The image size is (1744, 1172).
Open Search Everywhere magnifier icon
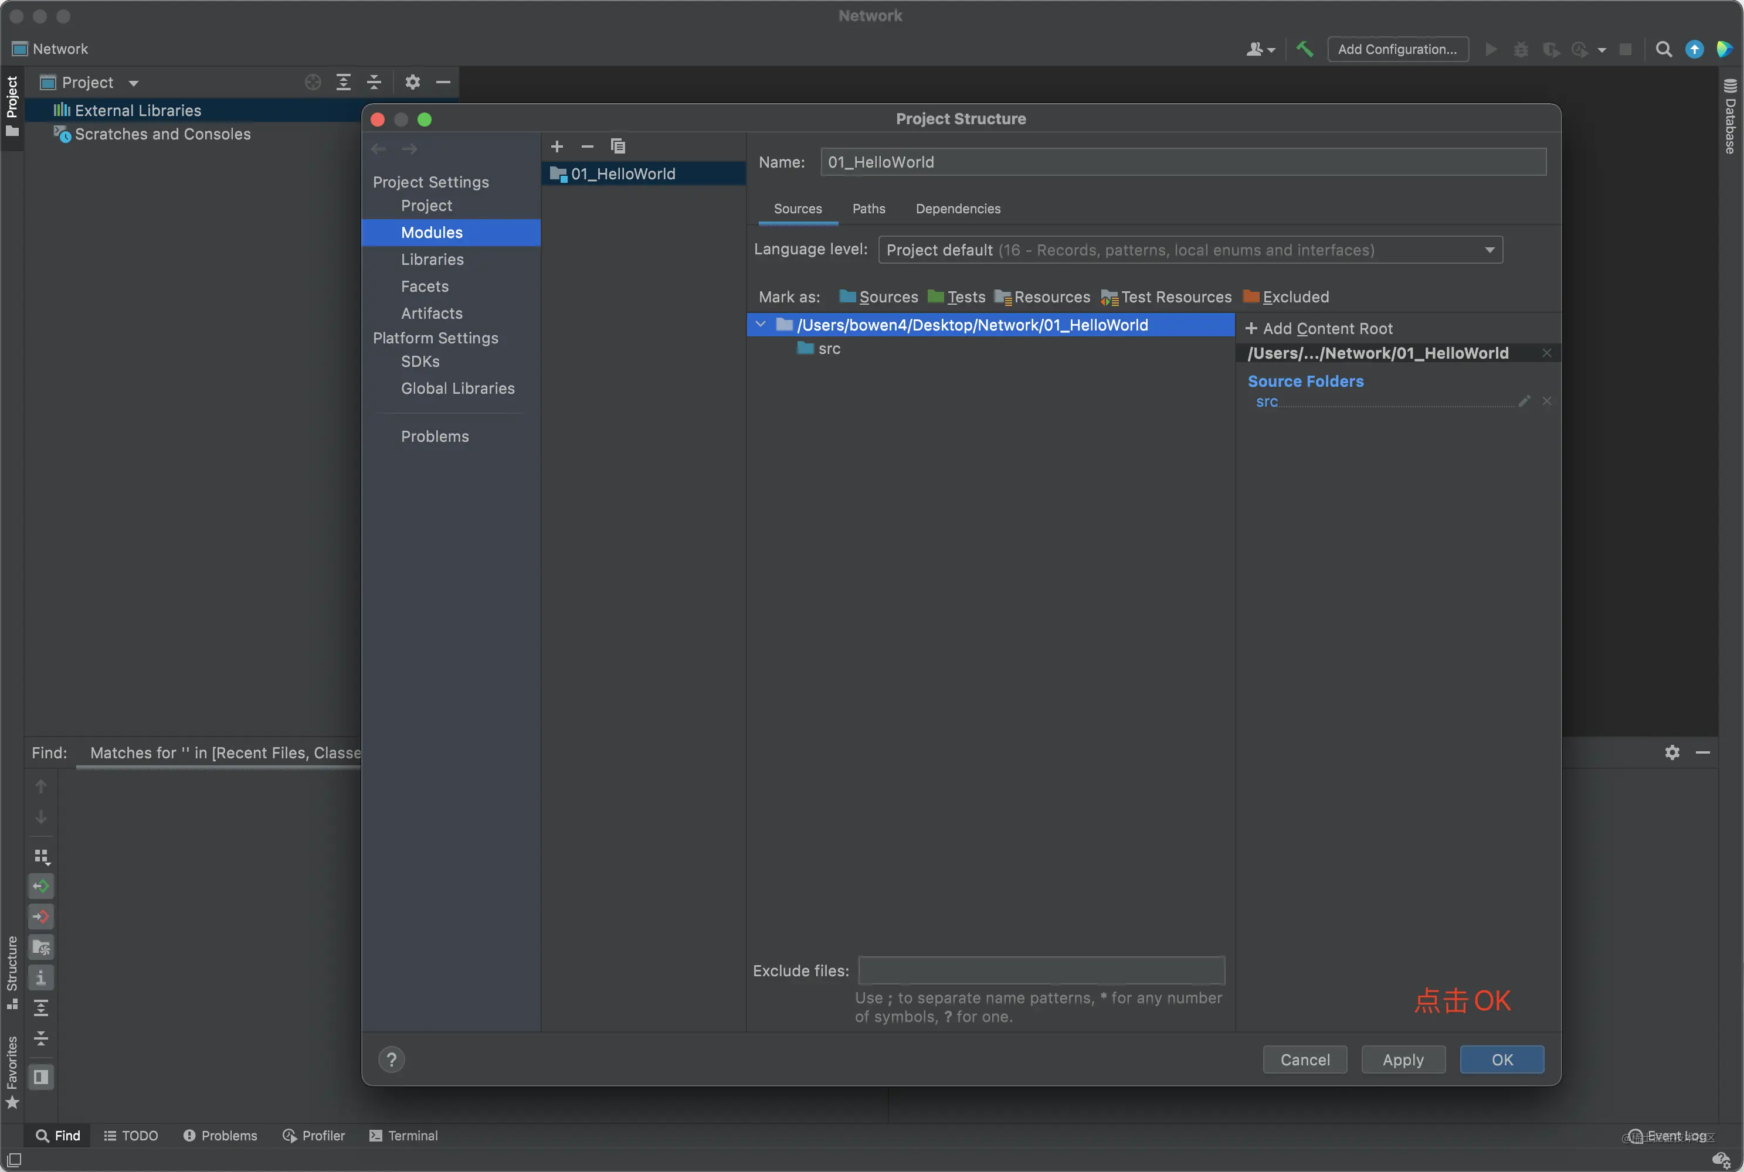coord(1663,49)
